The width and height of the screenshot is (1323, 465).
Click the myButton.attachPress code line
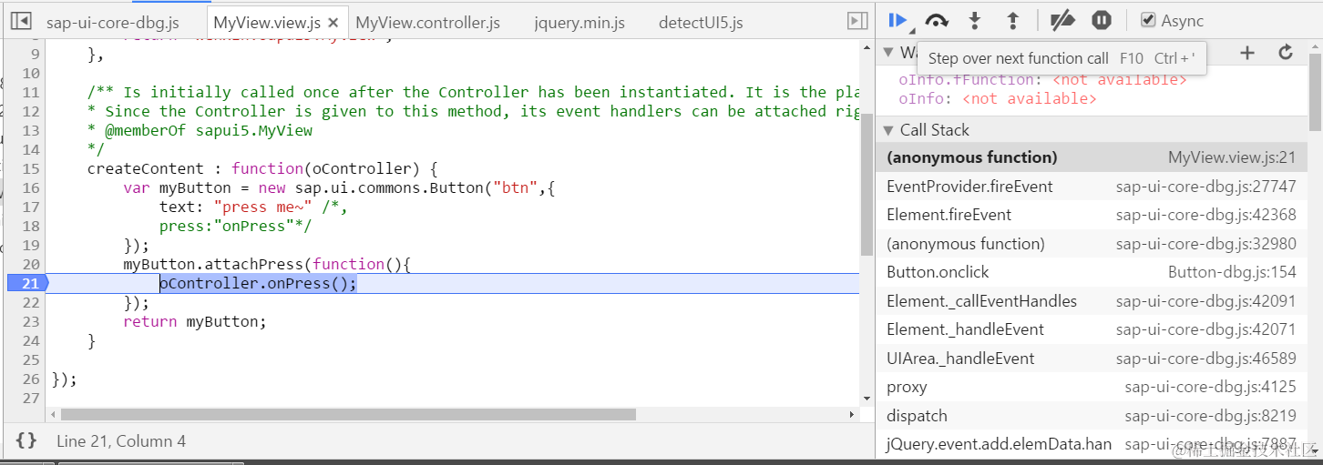point(267,264)
